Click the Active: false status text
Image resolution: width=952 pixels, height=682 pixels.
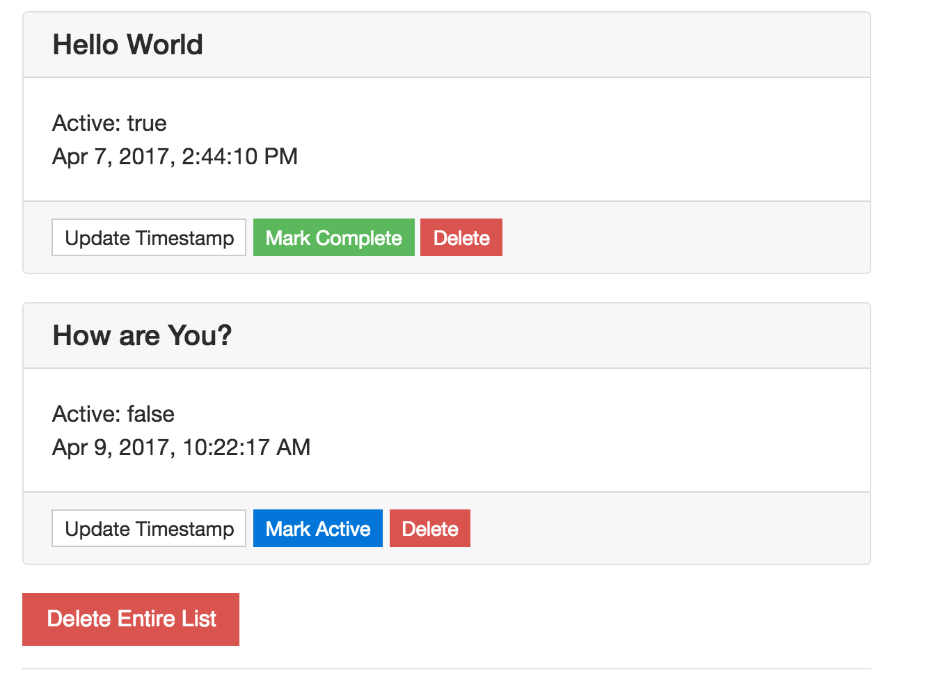pyautogui.click(x=113, y=413)
